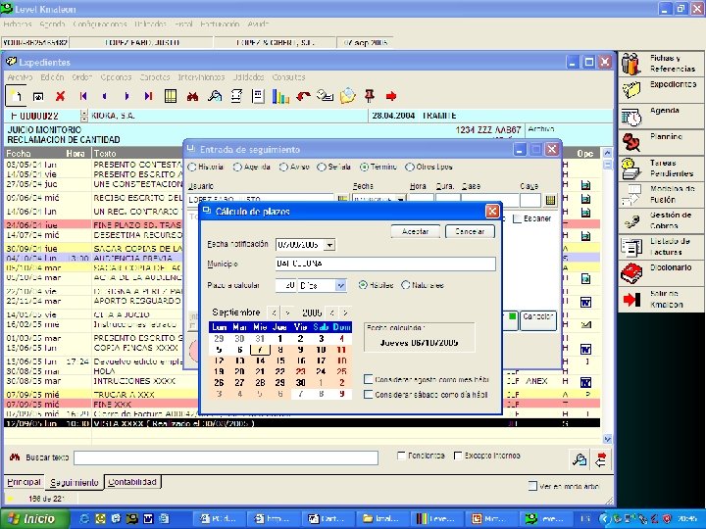Click the spinner beside expediente F 0000022

pos(84,116)
